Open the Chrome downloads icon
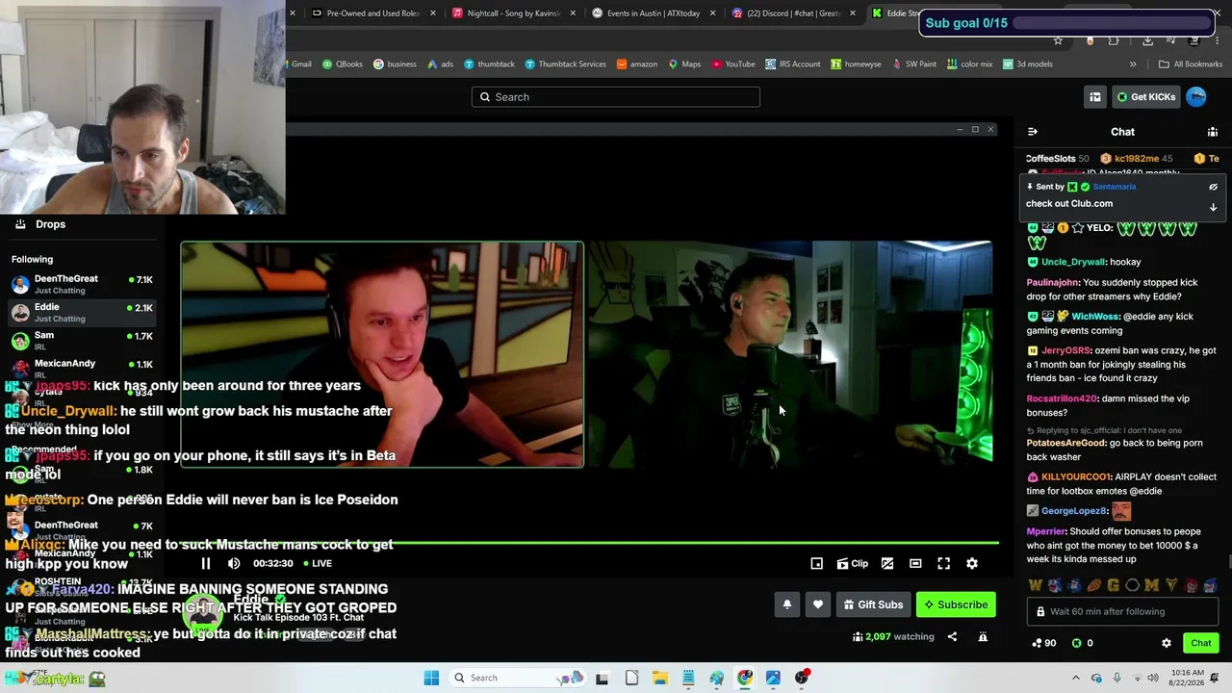The height and width of the screenshot is (693, 1232). (1148, 41)
